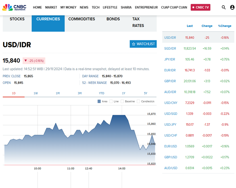
Task: Check the Candlestick chart option
Action: click(139, 101)
